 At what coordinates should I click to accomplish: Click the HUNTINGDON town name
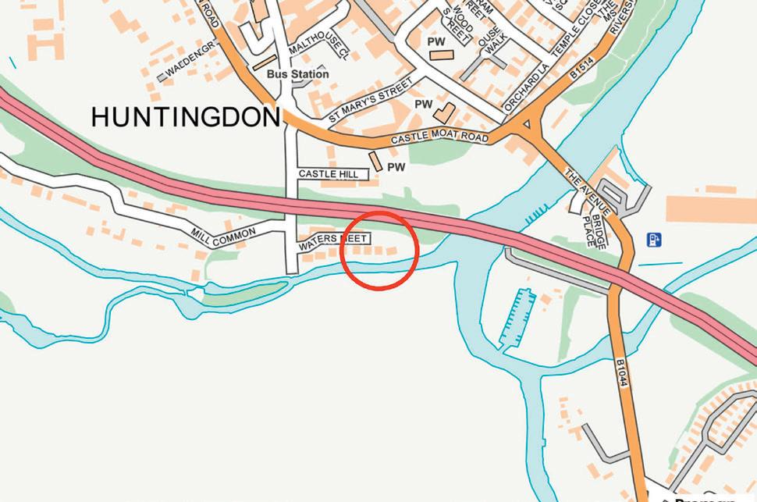[x=186, y=117]
